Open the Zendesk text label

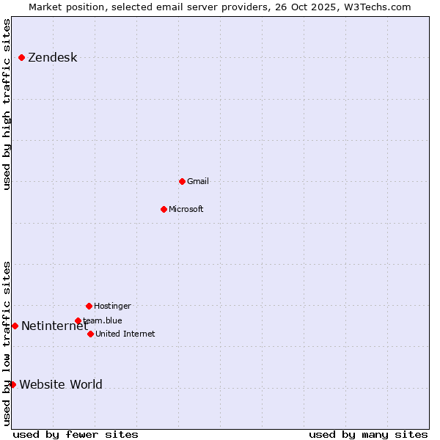click(x=52, y=58)
